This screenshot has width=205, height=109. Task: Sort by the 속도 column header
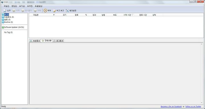[115, 15]
